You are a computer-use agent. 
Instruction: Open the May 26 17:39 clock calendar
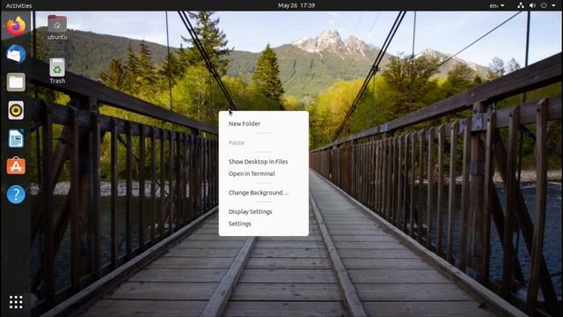296,5
